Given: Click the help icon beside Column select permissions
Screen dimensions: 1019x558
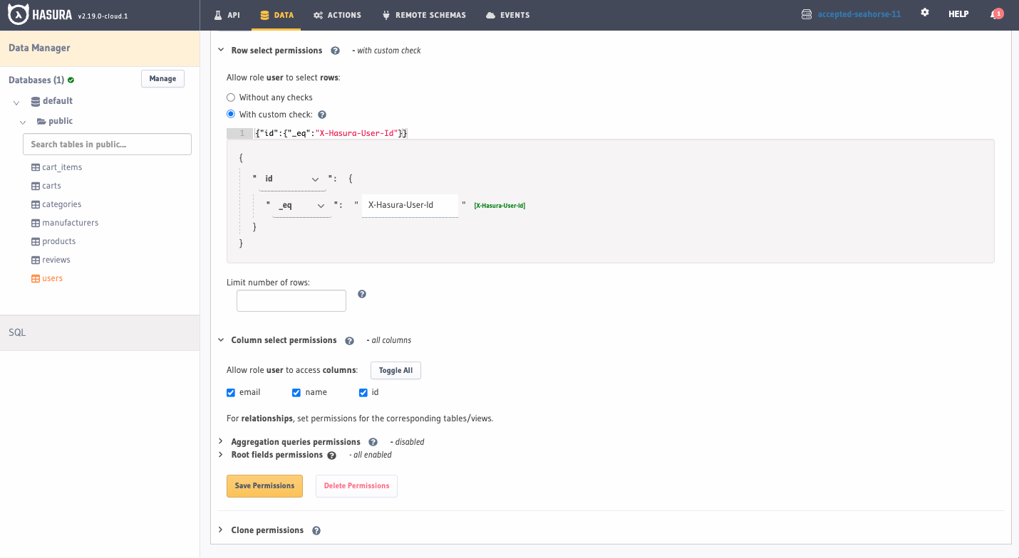Looking at the screenshot, I should click(349, 340).
